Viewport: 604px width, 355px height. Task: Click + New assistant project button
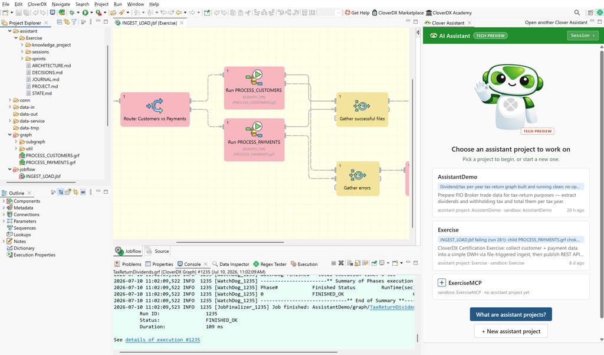[x=511, y=331]
